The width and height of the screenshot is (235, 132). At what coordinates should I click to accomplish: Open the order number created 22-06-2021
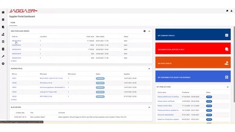click(17, 58)
